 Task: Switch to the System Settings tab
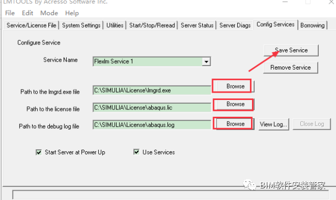point(81,26)
